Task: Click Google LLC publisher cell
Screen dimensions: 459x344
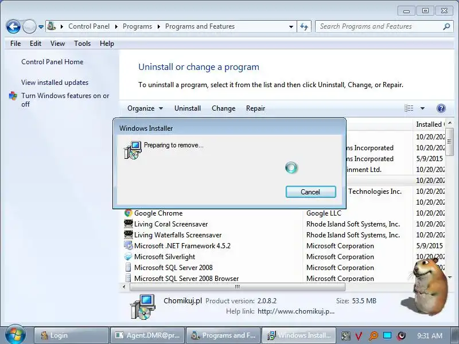Action: click(324, 213)
